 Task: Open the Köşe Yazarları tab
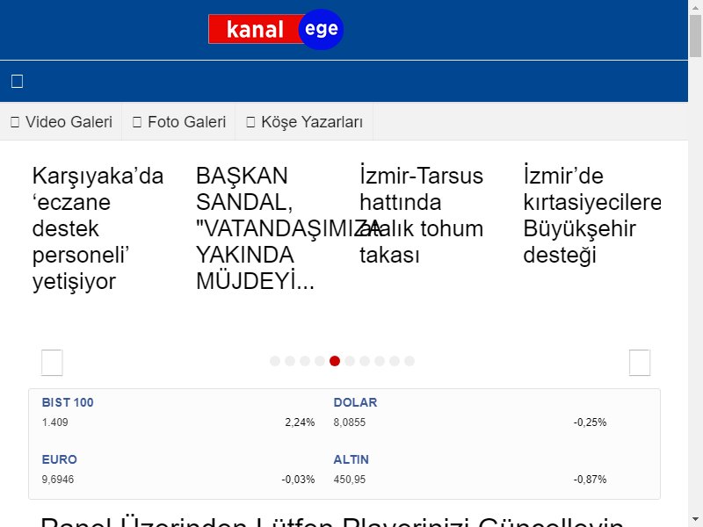[311, 122]
